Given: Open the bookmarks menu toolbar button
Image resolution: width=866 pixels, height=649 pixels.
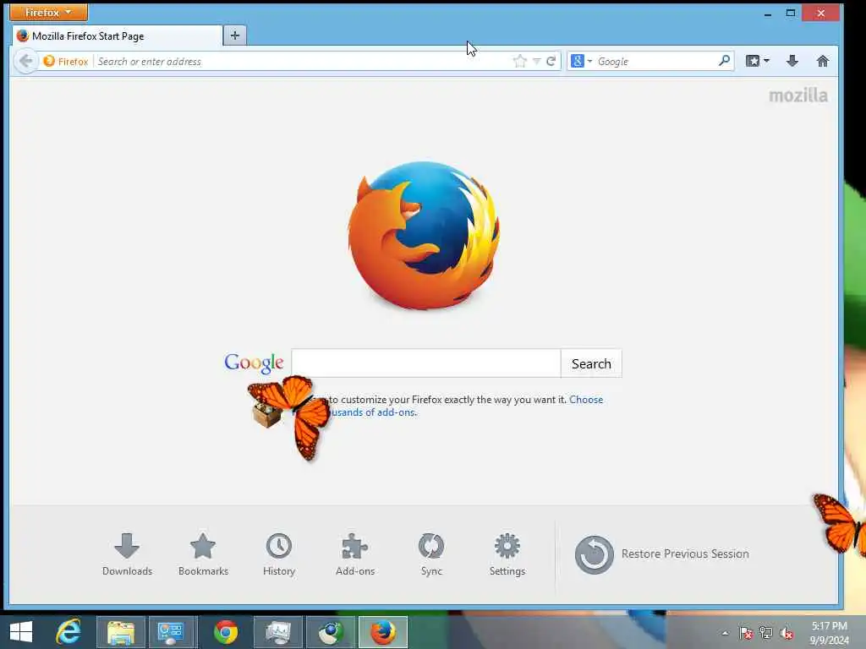Looking at the screenshot, I should pos(752,61).
